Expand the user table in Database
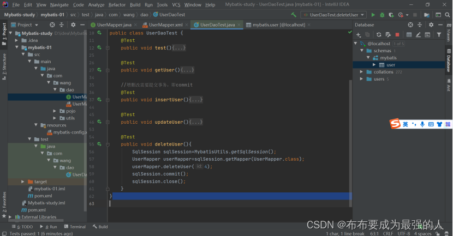The image size is (453, 236). pyautogui.click(x=374, y=65)
